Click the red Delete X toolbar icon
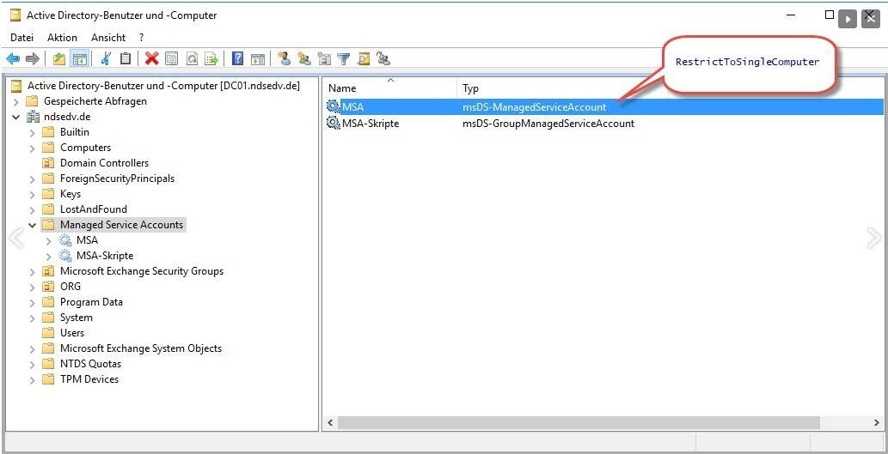This screenshot has height=454, width=888. coord(152,58)
